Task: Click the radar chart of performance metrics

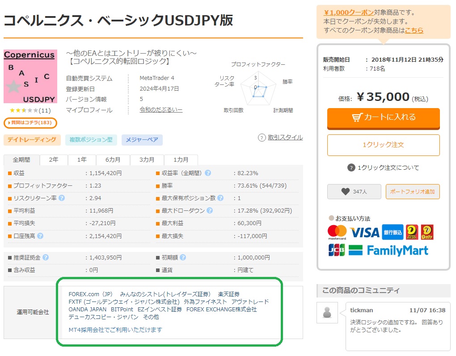Action: [x=258, y=88]
